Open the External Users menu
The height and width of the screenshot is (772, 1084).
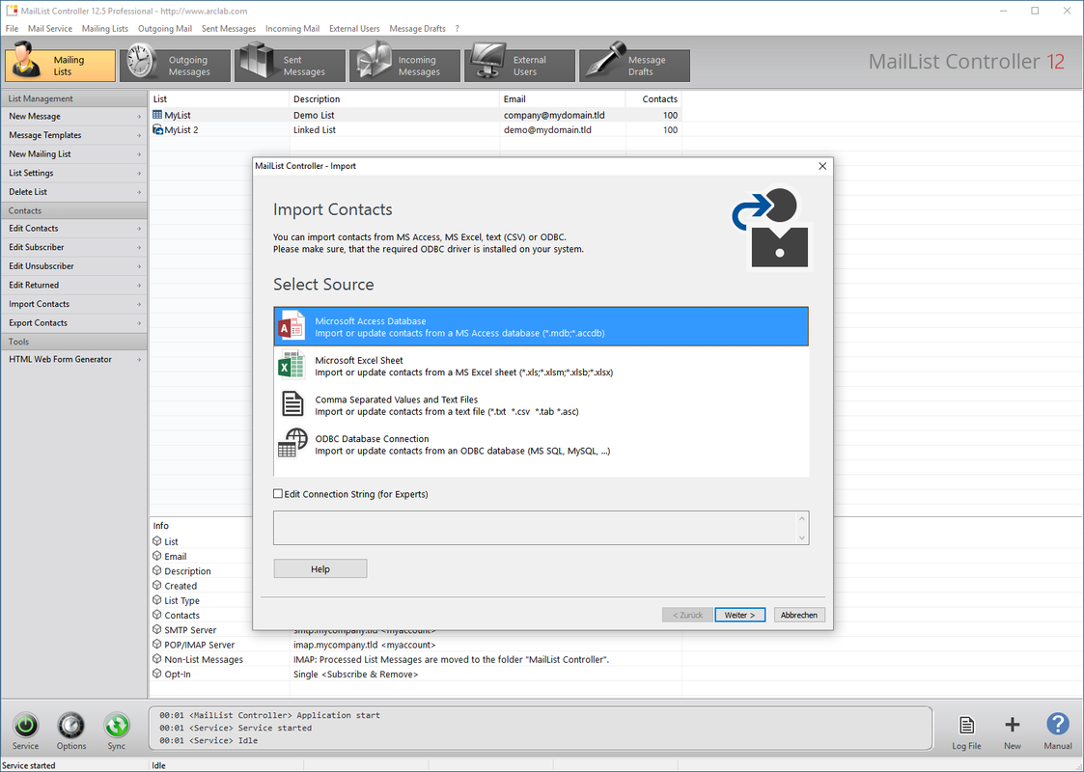(x=354, y=28)
